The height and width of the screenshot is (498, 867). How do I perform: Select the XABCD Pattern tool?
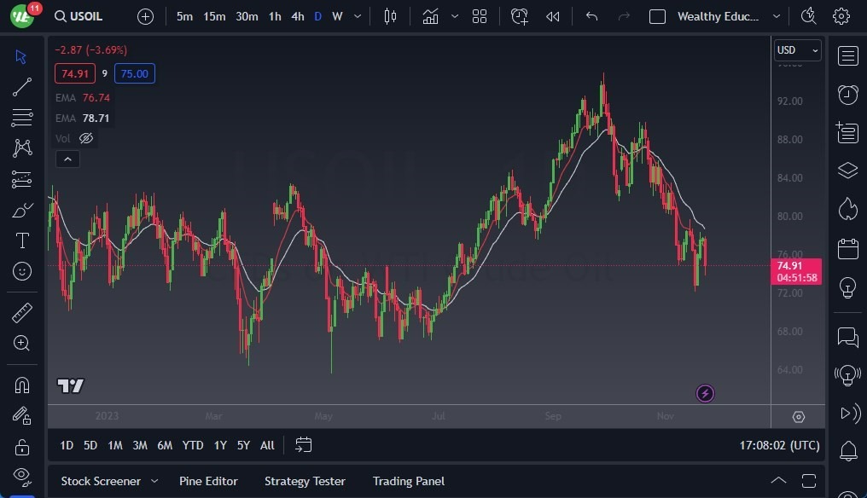pyautogui.click(x=21, y=147)
